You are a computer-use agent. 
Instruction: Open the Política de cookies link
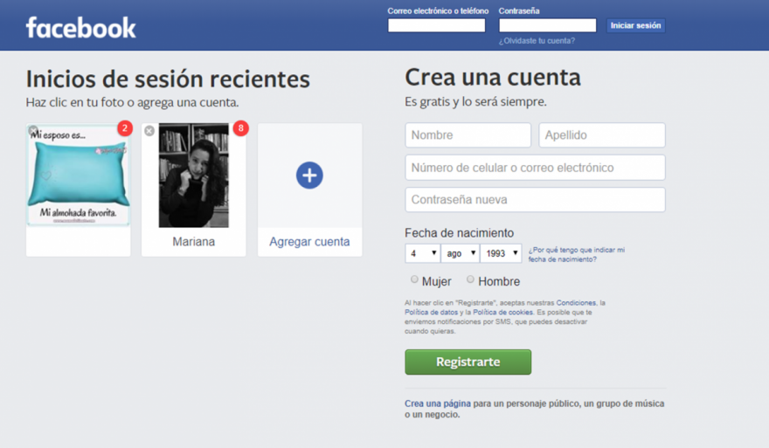(502, 313)
